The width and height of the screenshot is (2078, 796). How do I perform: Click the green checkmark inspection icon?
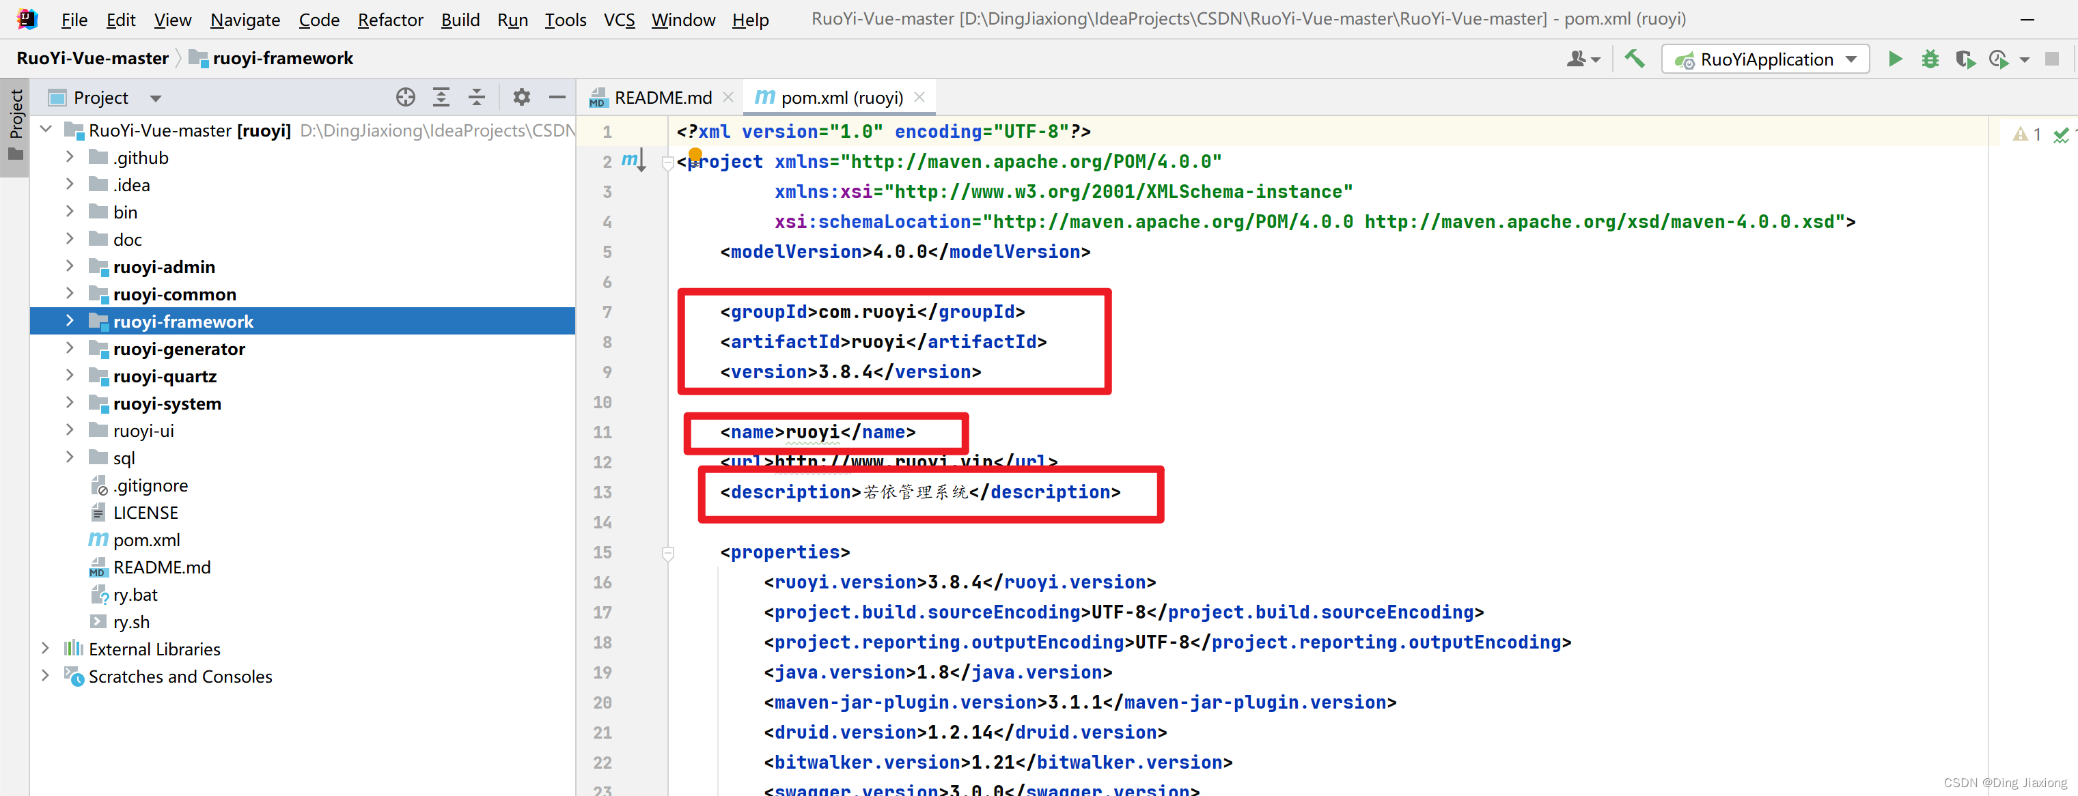tap(2061, 134)
